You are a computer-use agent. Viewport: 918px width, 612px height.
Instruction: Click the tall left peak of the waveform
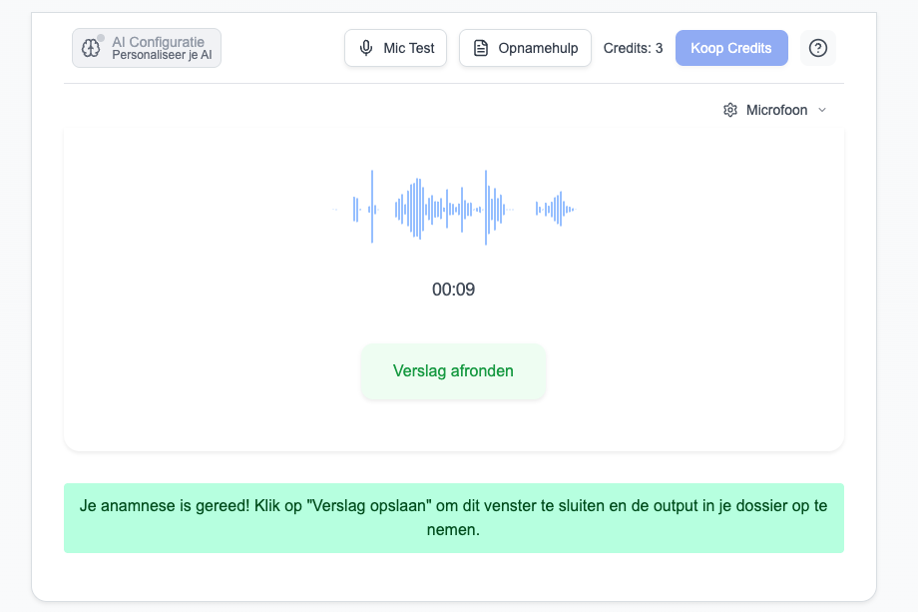click(372, 208)
